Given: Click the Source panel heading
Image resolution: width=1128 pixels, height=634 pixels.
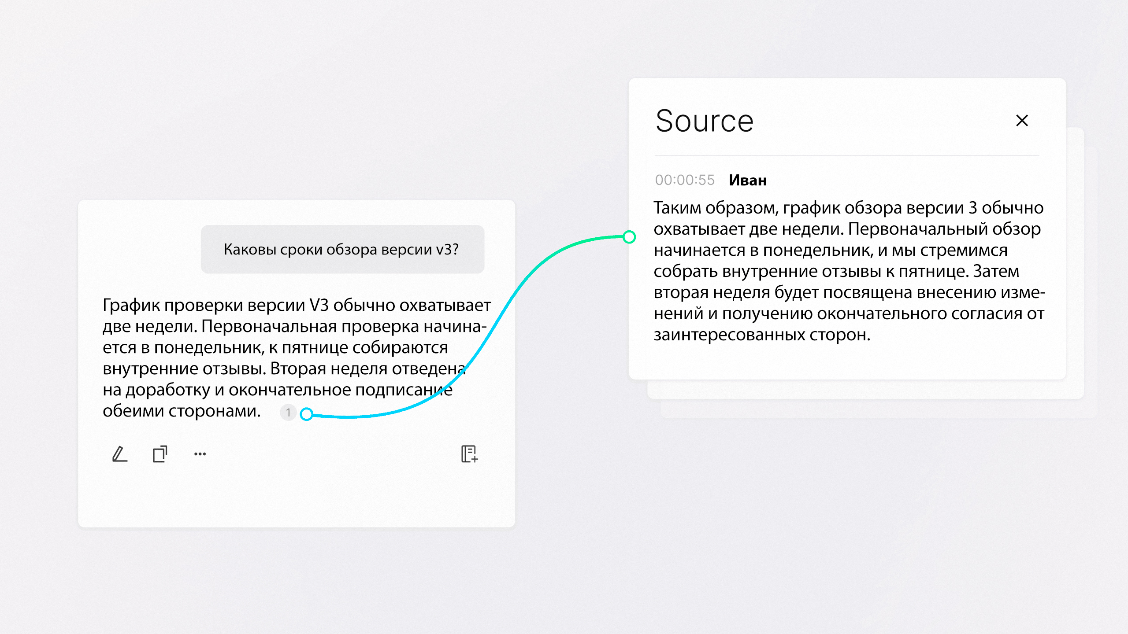Looking at the screenshot, I should (x=704, y=121).
